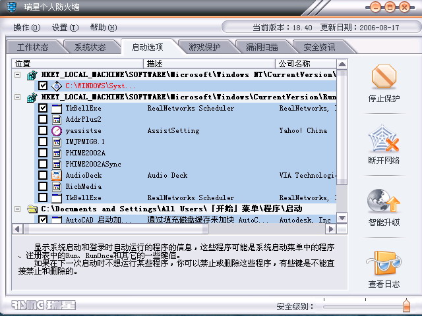Click the 公司名称 column header
Viewport: 422px width, 316px height.
click(x=306, y=64)
